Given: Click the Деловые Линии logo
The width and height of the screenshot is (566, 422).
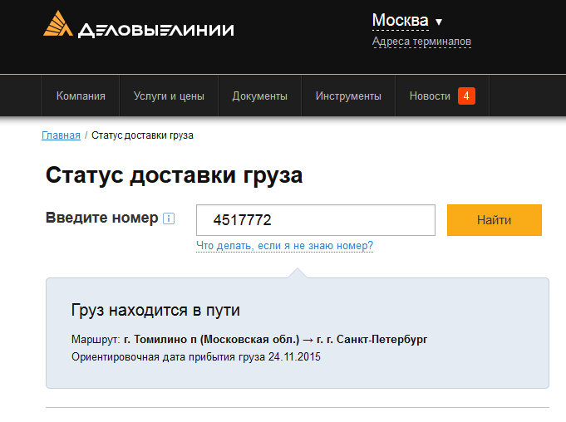Looking at the screenshot, I should [x=139, y=25].
